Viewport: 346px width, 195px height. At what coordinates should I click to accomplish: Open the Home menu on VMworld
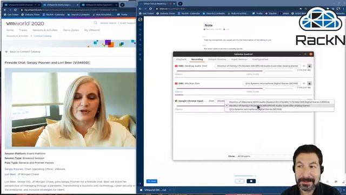point(10,30)
